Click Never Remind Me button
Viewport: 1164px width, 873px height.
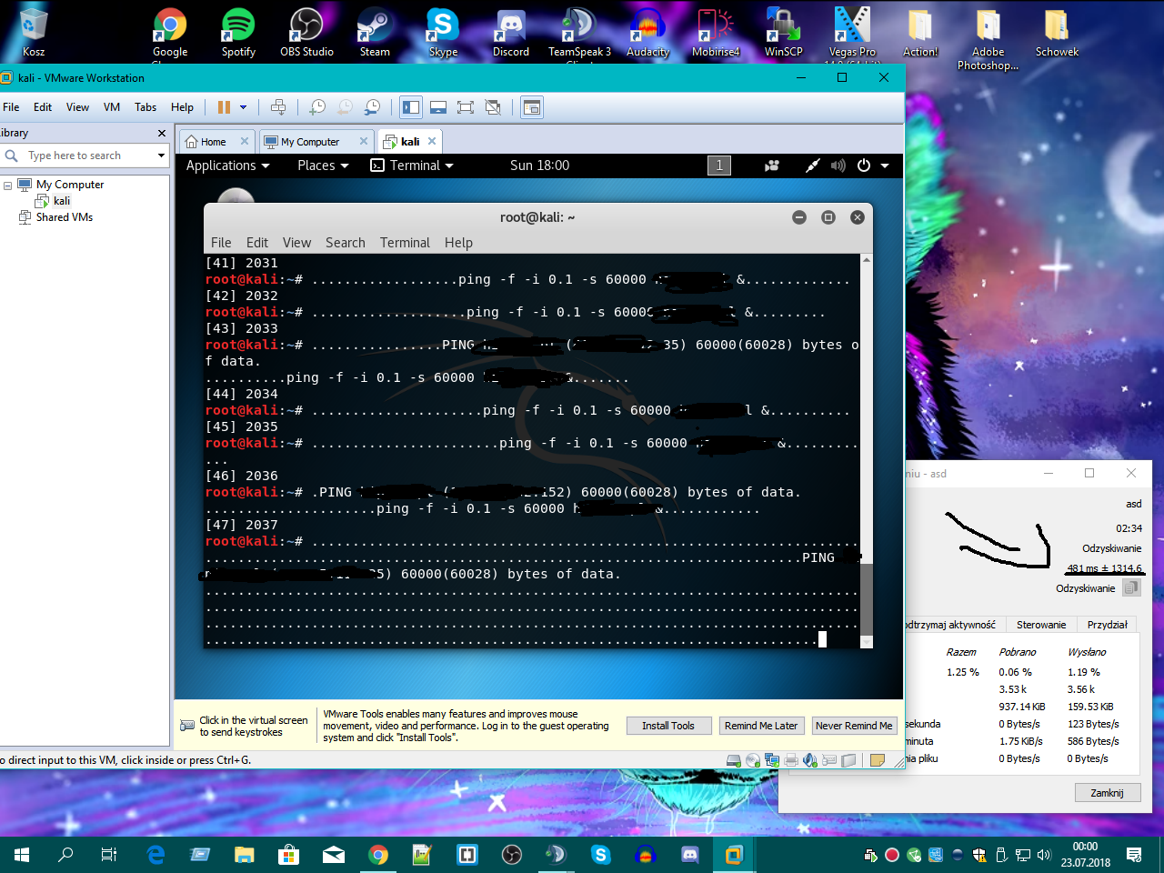[854, 726]
